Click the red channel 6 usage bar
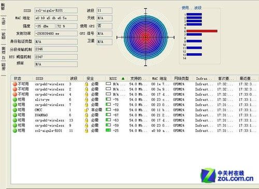The width and height of the screenshot is (259, 189). (202, 31)
